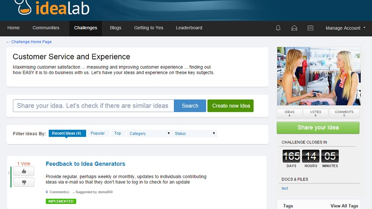The height and width of the screenshot is (209, 372).
Task: Click the Share your idea search field
Action: pyautogui.click(x=93, y=106)
